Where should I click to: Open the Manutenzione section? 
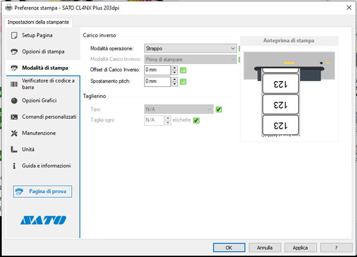point(43,133)
